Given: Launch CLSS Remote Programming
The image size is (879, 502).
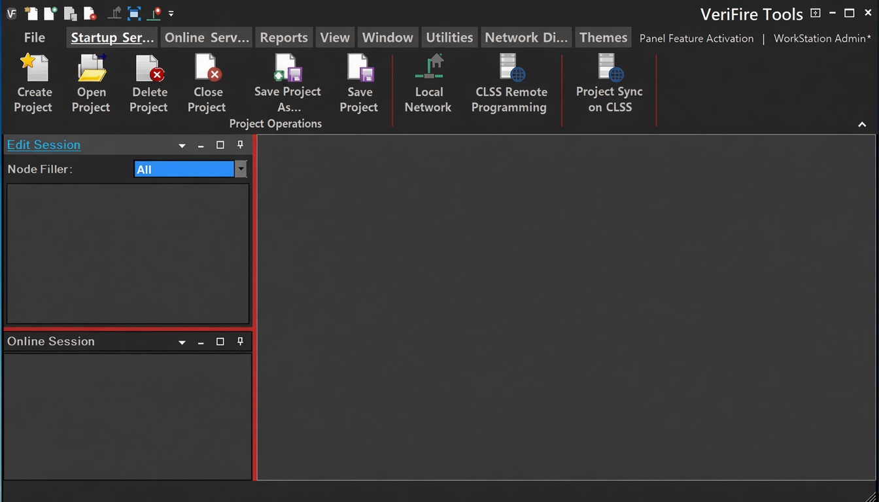Looking at the screenshot, I should click(x=509, y=84).
